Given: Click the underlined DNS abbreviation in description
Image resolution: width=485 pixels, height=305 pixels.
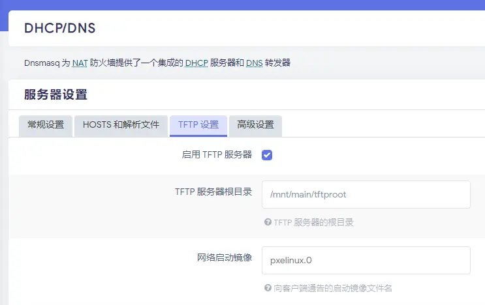Looking at the screenshot, I should click(254, 63).
